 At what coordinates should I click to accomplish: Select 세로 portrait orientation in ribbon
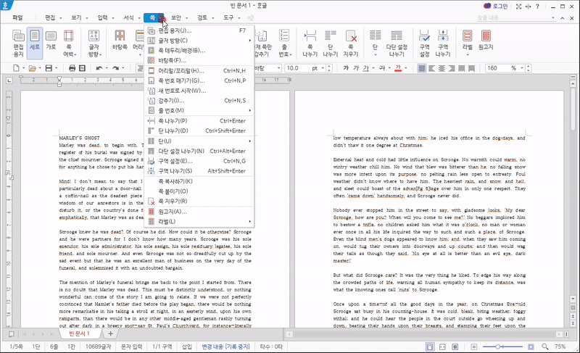[35, 43]
